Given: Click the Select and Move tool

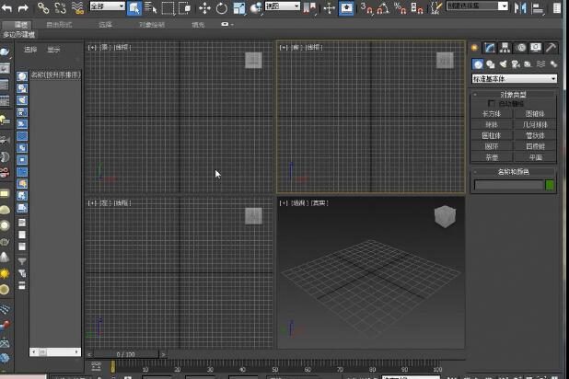Looking at the screenshot, I should click(x=204, y=7).
